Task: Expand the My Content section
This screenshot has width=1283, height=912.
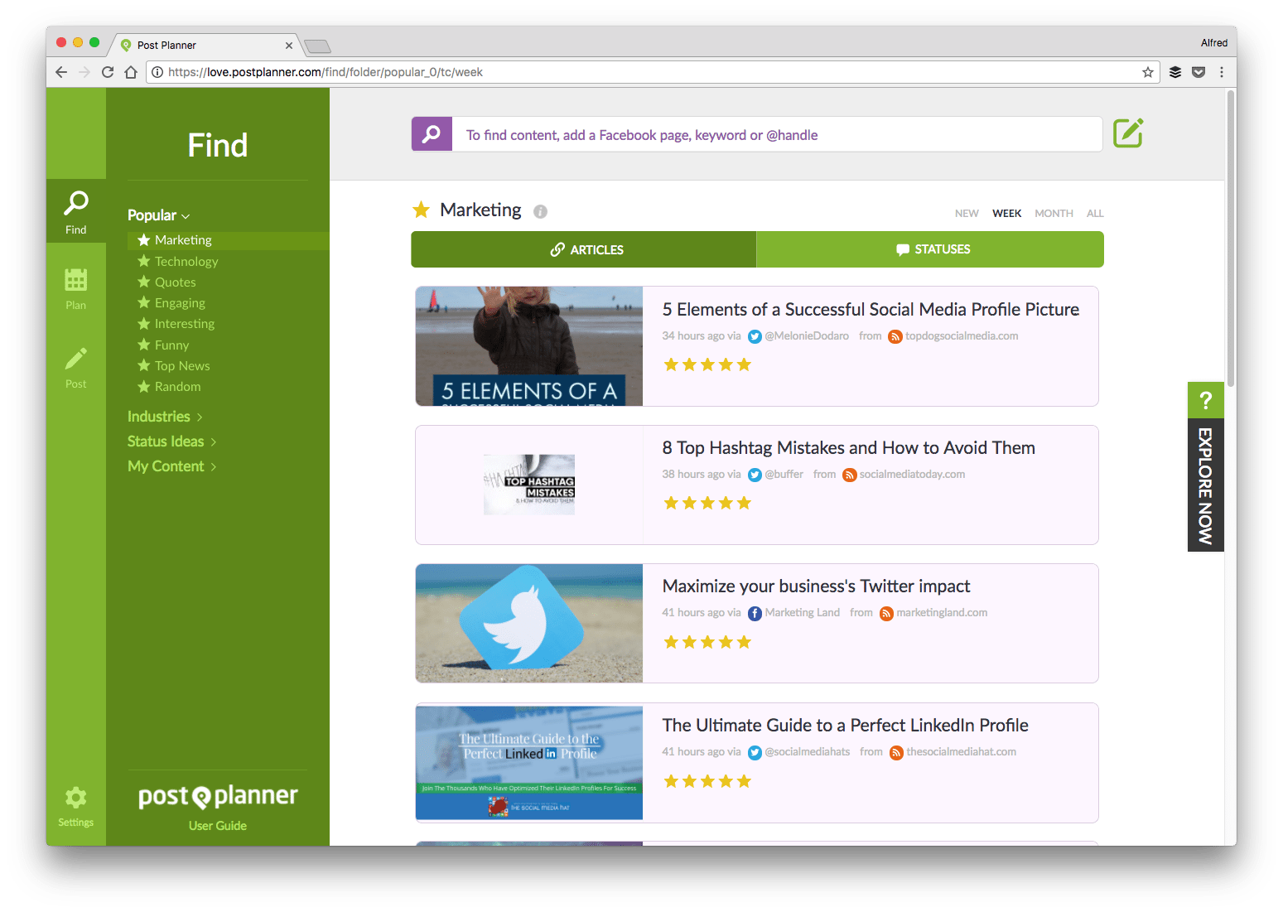Action: point(171,466)
